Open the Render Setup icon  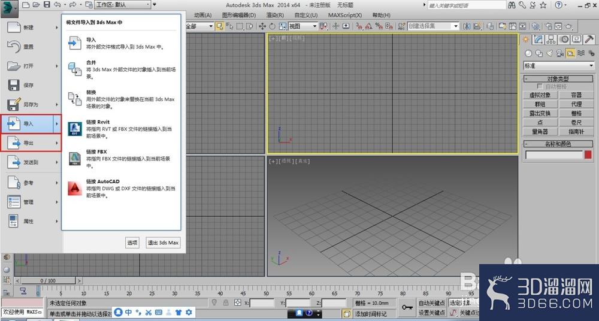[x=549, y=26]
